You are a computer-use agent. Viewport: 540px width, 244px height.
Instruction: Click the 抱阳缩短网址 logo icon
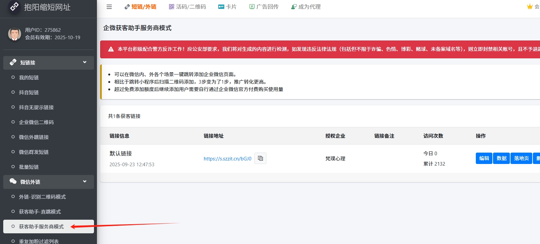click(14, 7)
